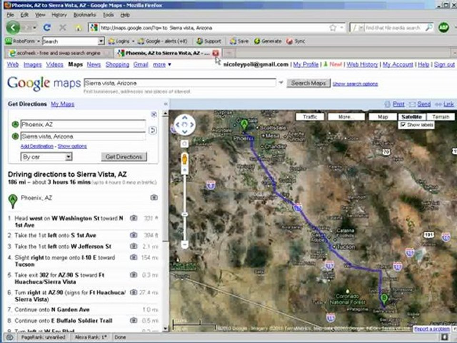Open the Edit menu
This screenshot has width=457, height=343.
pos(24,15)
